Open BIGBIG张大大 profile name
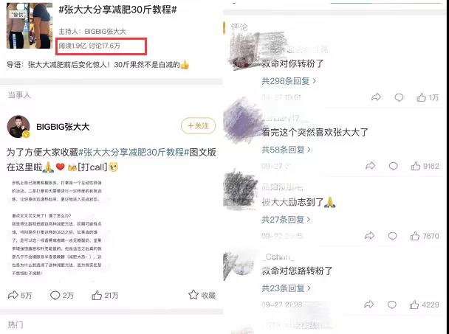Image resolution: width=449 pixels, height=334 pixels. (63, 127)
